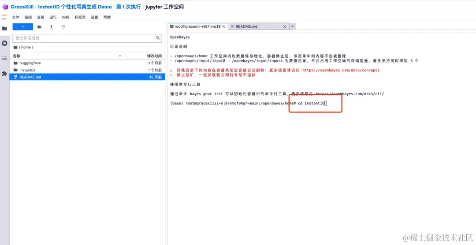Click the InstantID 个性化写真生成 Demo breadcrumb link
Image resolution: width=476 pixels, height=245 pixels.
click(x=74, y=7)
